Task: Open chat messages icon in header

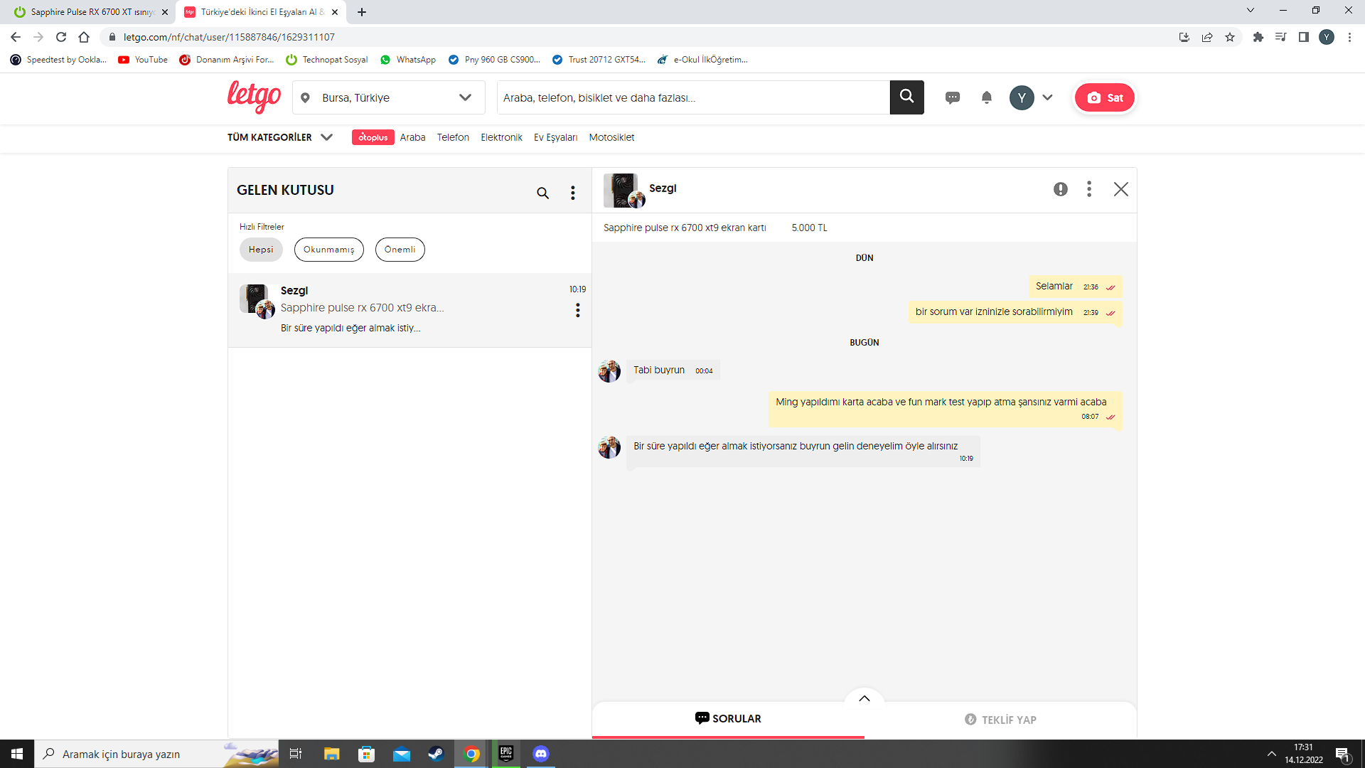Action: tap(952, 97)
